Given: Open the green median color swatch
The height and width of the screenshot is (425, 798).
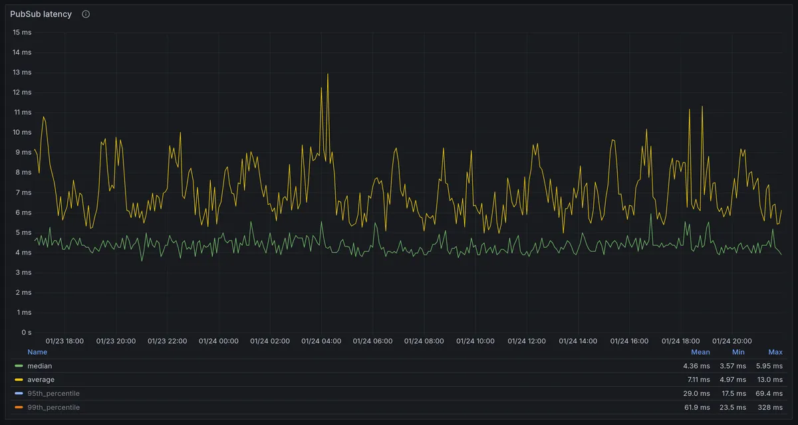Looking at the screenshot, I should pos(19,366).
